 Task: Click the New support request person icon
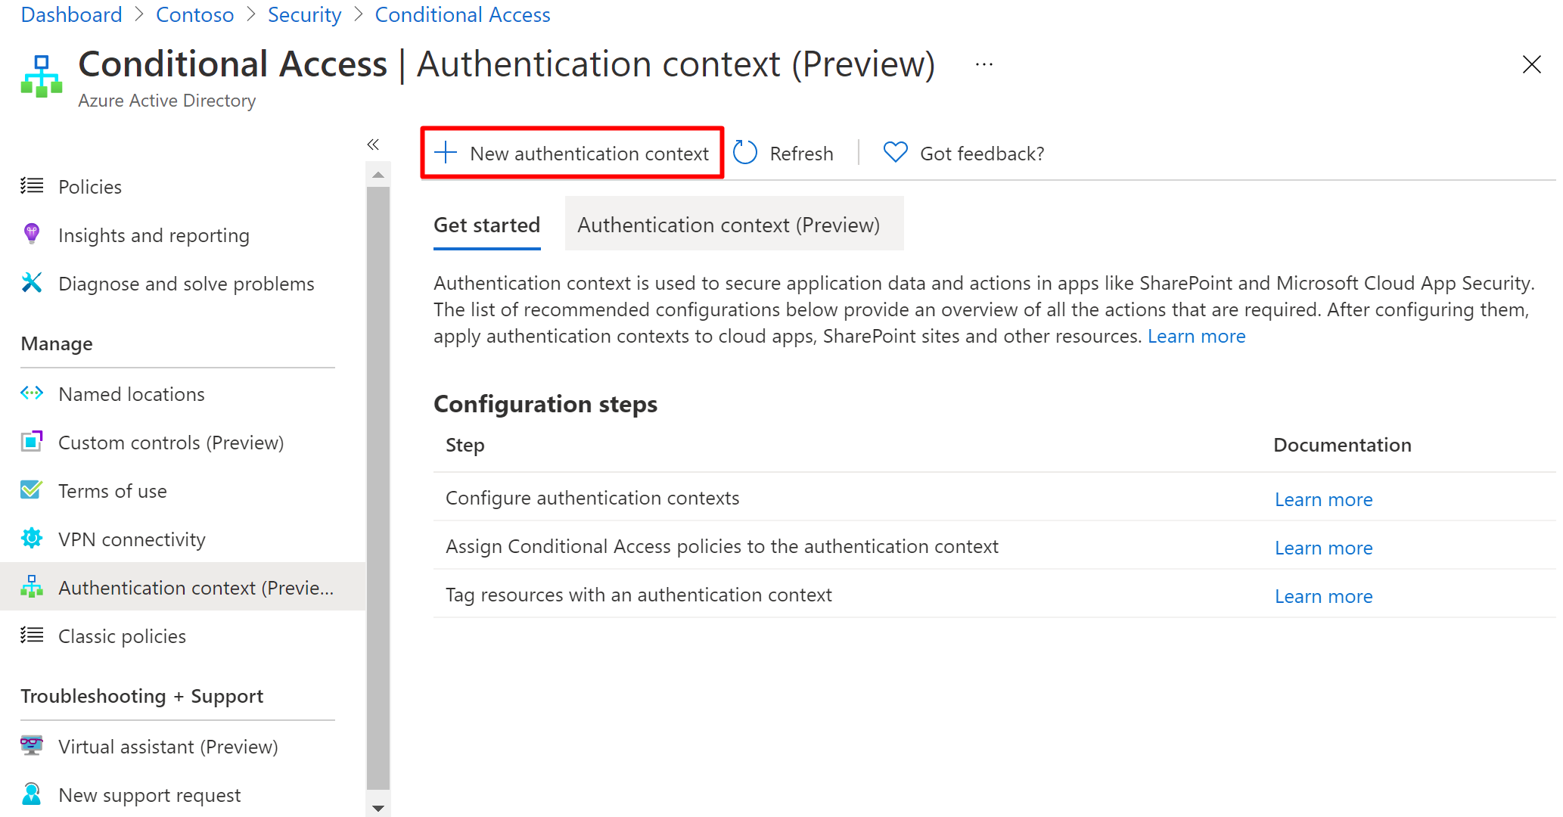pyautogui.click(x=32, y=794)
